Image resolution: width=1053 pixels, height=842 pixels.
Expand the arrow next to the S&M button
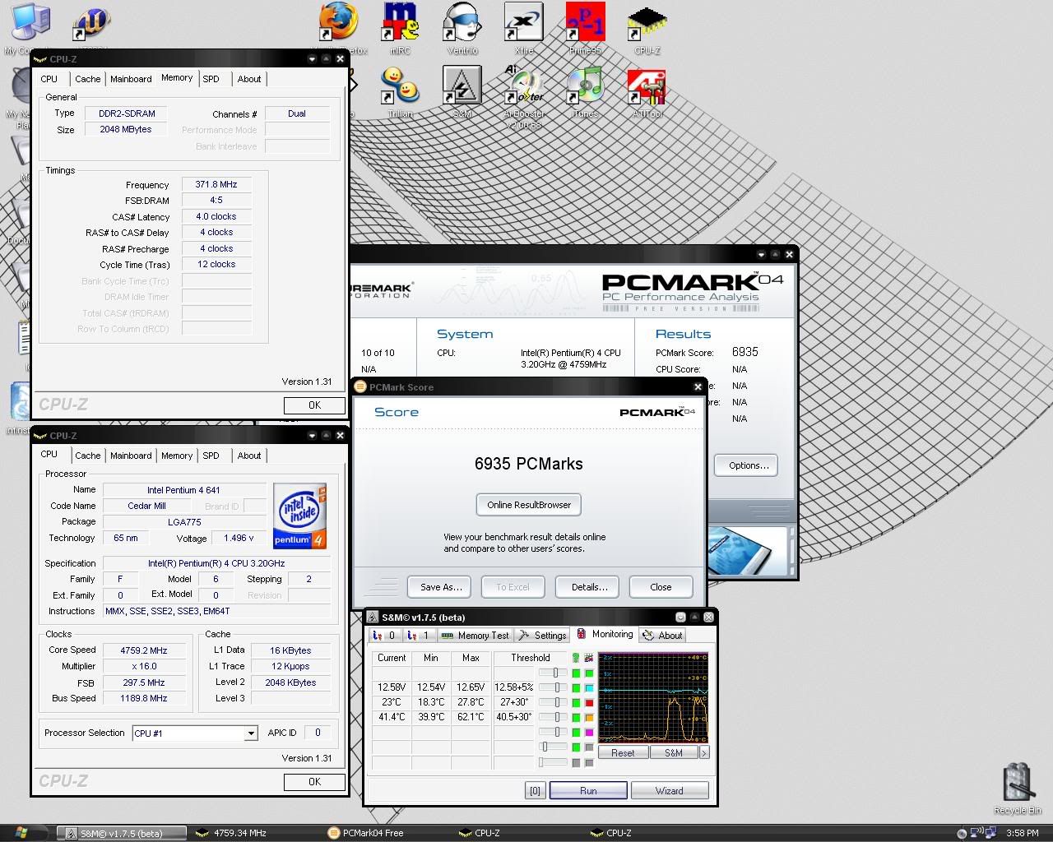tap(704, 752)
